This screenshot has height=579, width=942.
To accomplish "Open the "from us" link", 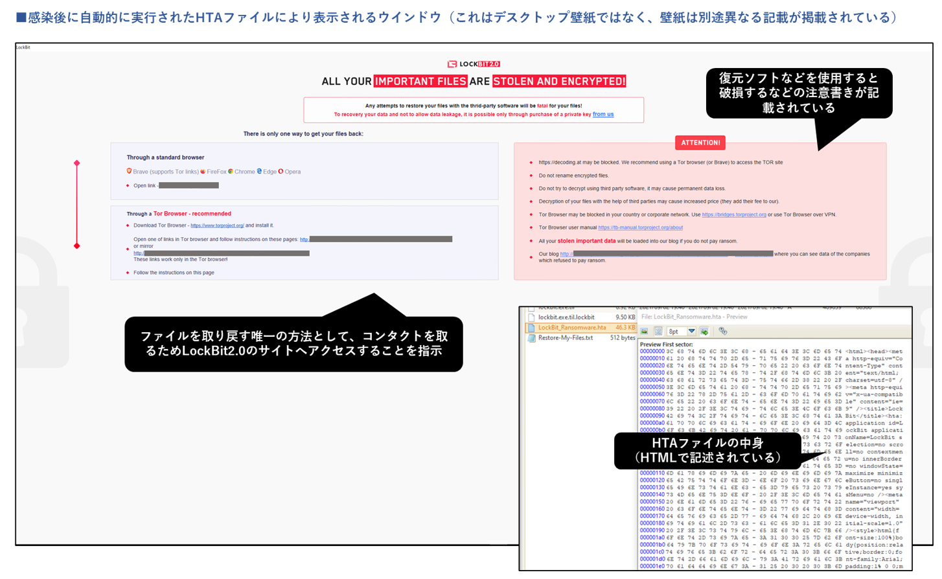I will pyautogui.click(x=603, y=115).
